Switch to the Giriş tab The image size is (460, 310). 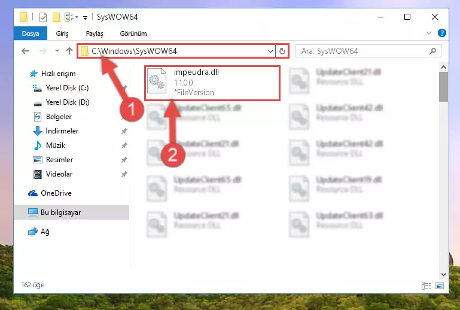tap(62, 34)
